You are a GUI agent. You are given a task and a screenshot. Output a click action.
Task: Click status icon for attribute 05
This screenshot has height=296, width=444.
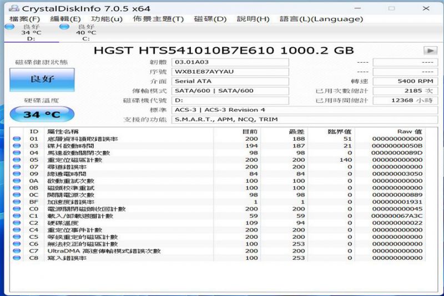17,160
